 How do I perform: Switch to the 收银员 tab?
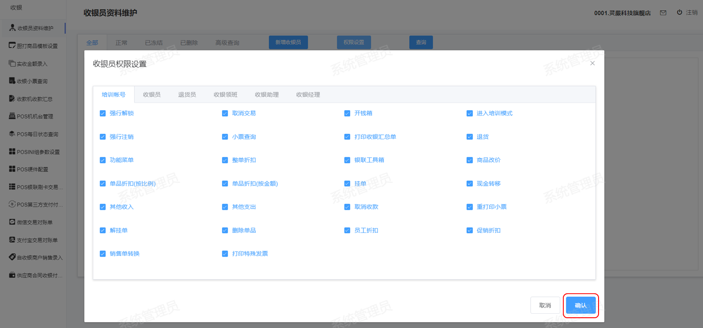click(x=152, y=95)
